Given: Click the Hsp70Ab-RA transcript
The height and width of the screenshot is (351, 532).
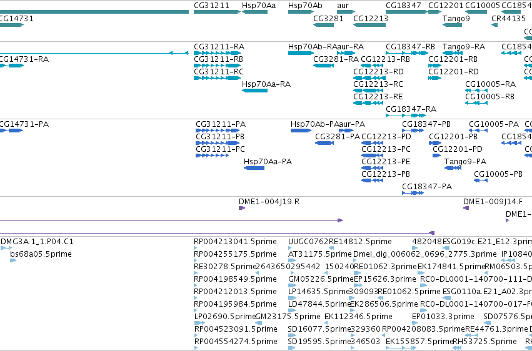Looking at the screenshot, I should 301,53.
